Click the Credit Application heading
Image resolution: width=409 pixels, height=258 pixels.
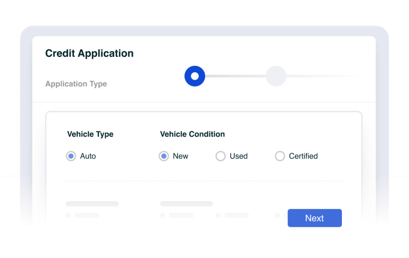(x=89, y=54)
